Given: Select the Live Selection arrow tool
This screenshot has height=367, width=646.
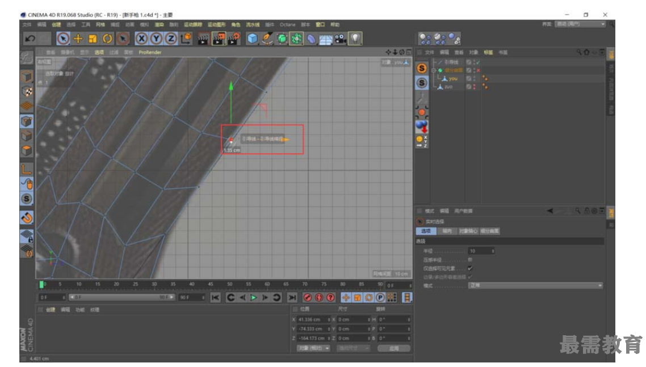Looking at the screenshot, I should (x=63, y=39).
